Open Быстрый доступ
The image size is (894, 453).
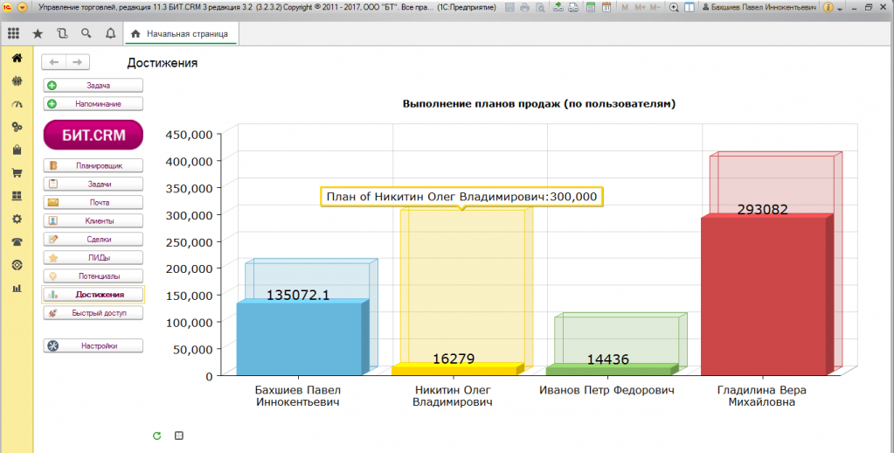click(x=93, y=313)
